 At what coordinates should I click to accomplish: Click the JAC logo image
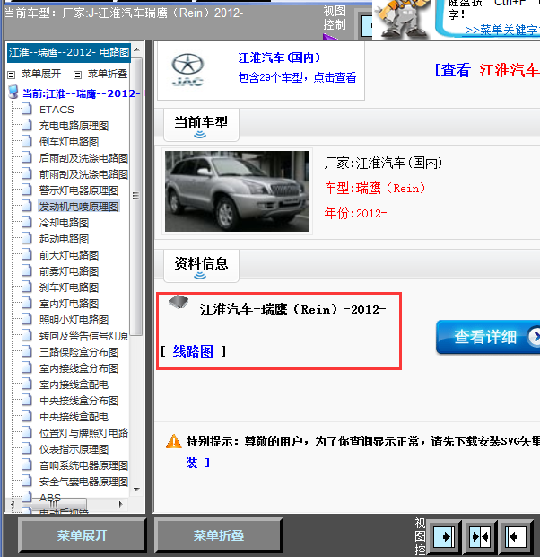coord(187,70)
